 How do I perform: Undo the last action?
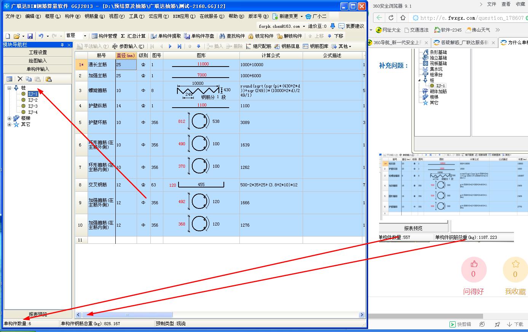point(41,36)
